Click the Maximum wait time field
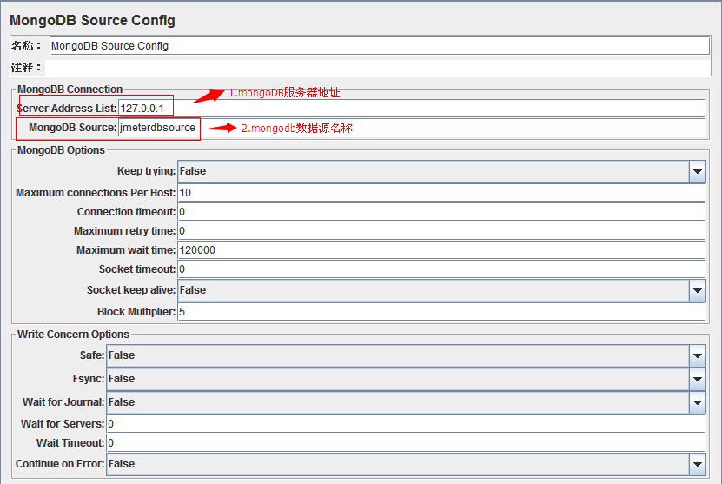The width and height of the screenshot is (722, 484). (x=441, y=250)
